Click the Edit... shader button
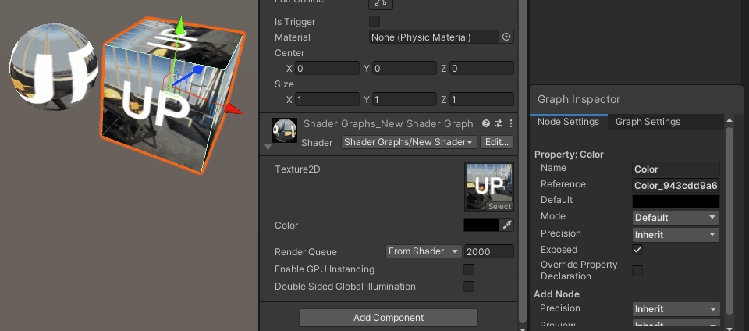This screenshot has width=749, height=331. pos(497,142)
